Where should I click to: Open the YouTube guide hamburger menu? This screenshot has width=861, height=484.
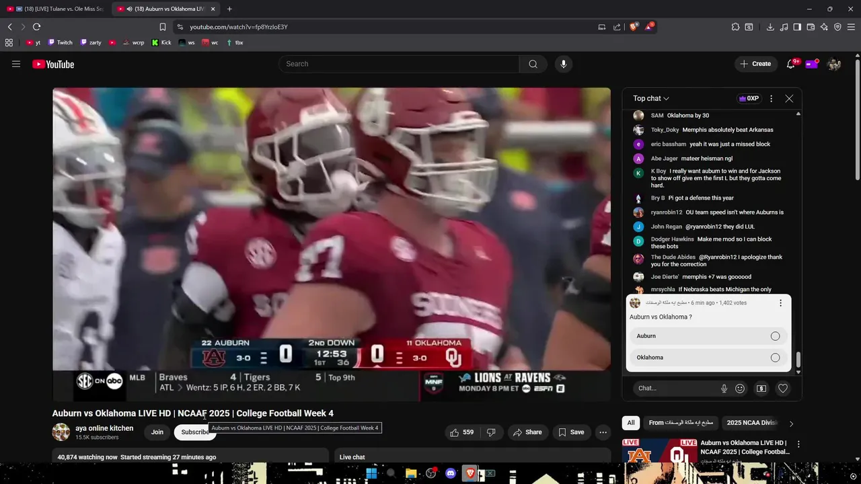click(16, 64)
